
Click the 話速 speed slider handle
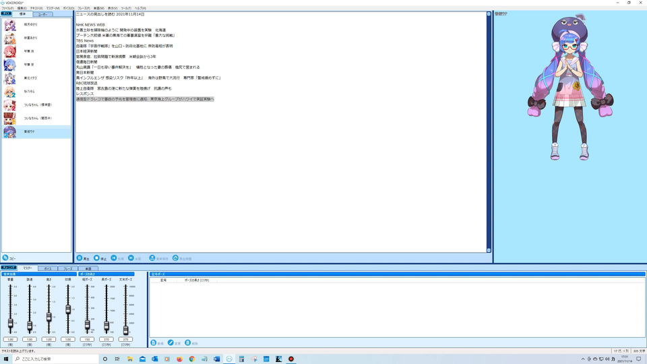click(30, 326)
